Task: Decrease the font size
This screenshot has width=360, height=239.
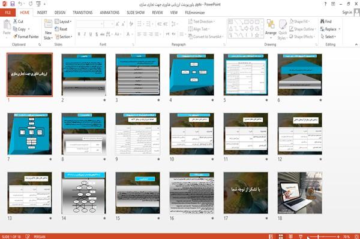Action: click(x=124, y=24)
